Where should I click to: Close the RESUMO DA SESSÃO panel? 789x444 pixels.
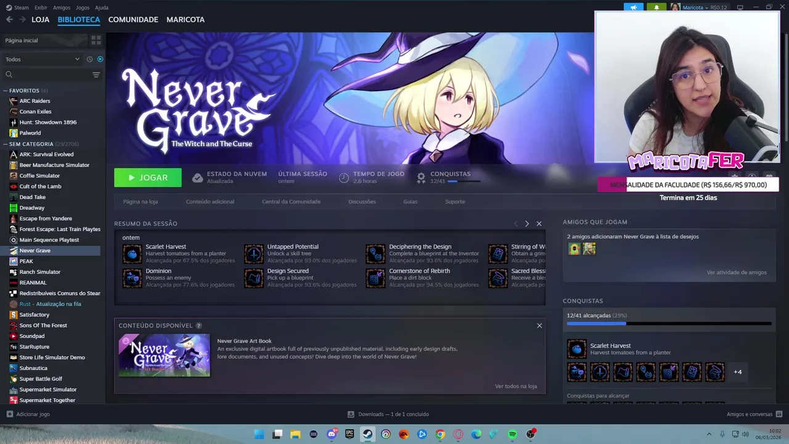click(x=539, y=224)
